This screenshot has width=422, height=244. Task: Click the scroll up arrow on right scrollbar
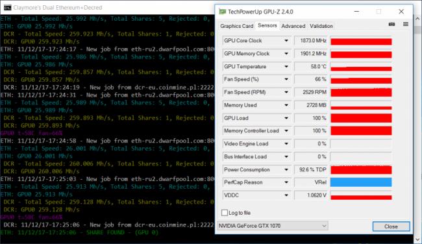point(417,19)
